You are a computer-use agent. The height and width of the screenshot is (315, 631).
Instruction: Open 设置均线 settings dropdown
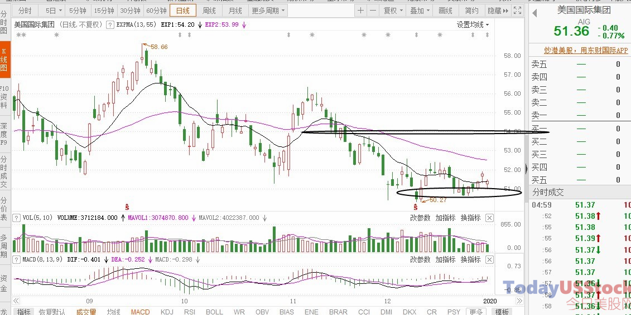tap(473, 25)
